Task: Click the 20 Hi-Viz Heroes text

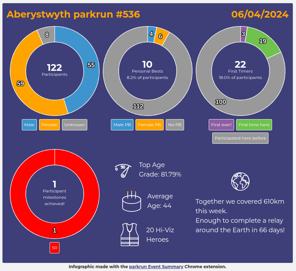Action: tap(160, 235)
